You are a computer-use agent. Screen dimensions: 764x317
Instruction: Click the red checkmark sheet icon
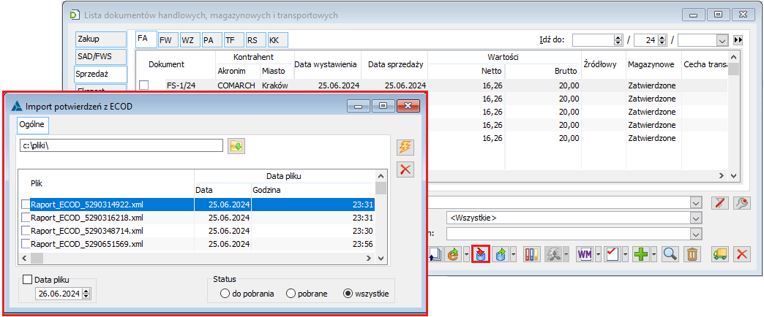(612, 253)
